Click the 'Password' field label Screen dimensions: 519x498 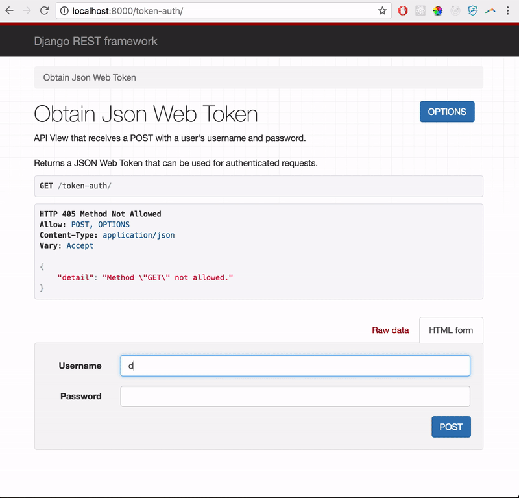pyautogui.click(x=80, y=396)
